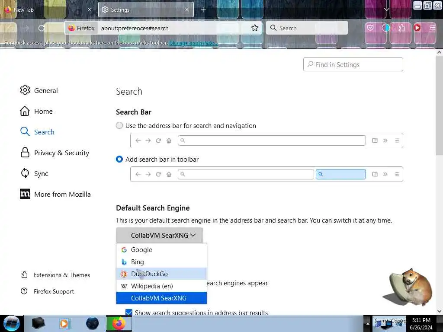Screen dimensions: 443x332
Task: Choose Google from the engine list
Action: (161, 250)
